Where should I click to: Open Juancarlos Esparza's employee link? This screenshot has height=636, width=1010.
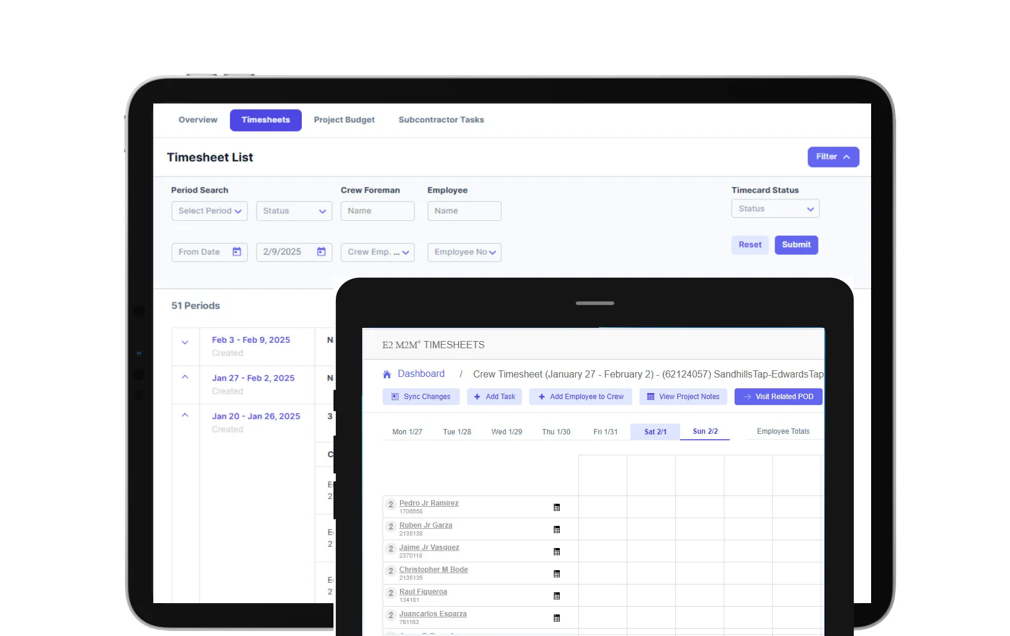click(432, 613)
